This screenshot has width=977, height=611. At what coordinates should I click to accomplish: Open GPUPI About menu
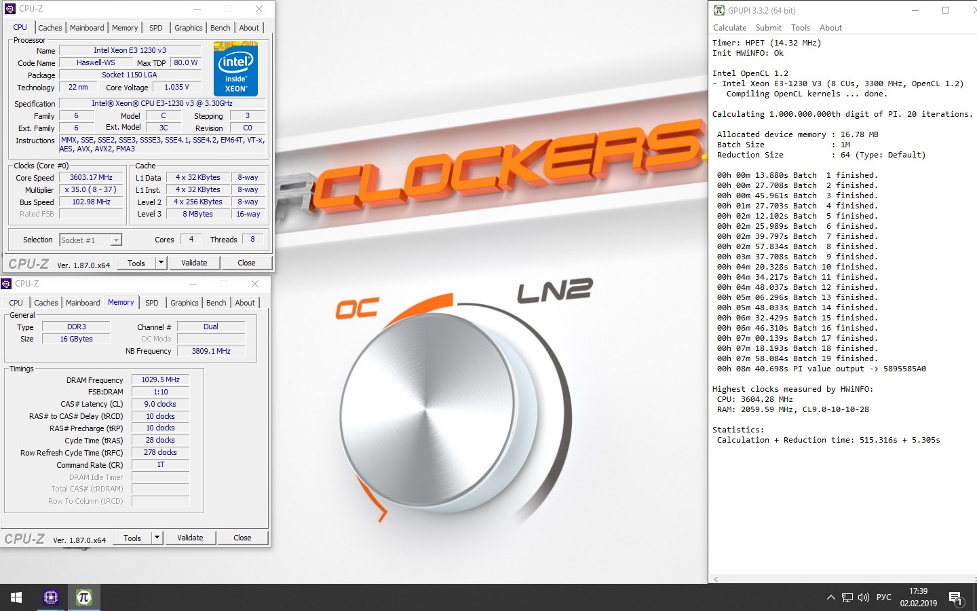coord(830,28)
